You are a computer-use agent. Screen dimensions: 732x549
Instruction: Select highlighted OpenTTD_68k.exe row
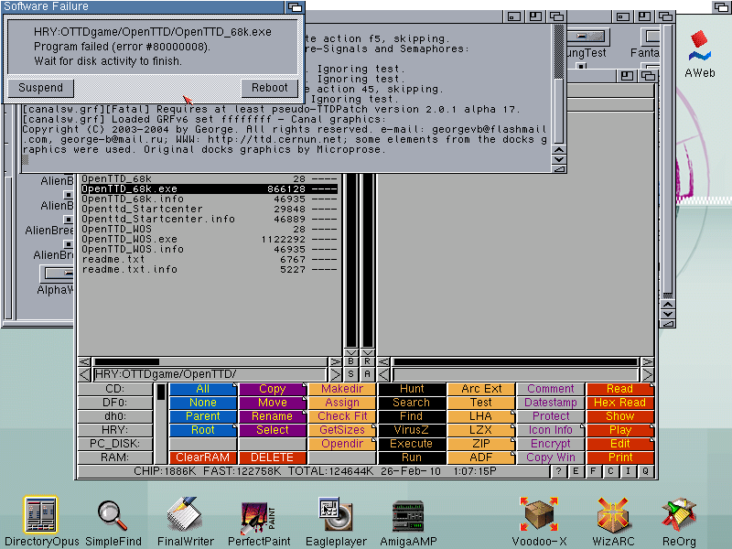point(210,188)
